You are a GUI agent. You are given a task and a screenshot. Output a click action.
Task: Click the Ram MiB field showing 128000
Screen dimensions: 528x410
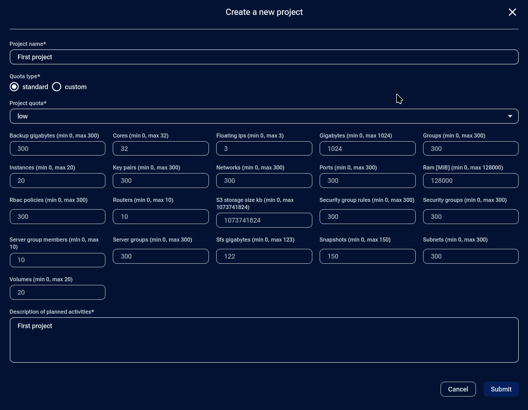tap(471, 181)
